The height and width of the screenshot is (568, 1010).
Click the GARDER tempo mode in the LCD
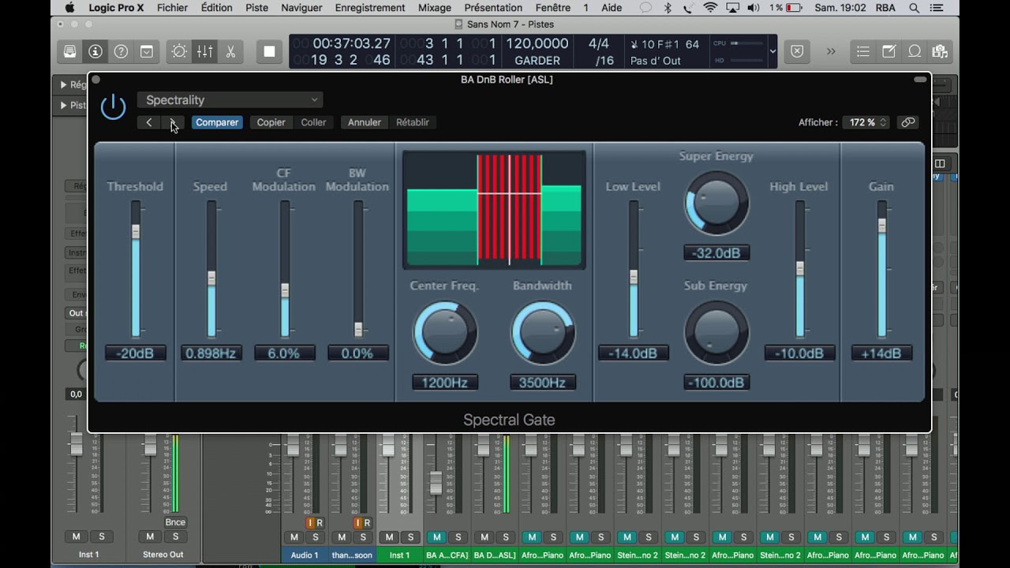coord(537,60)
